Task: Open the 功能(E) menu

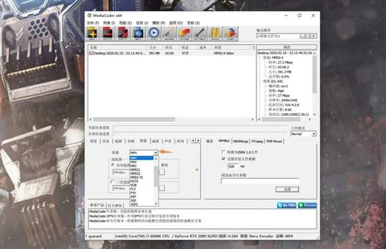Action: pyautogui.click(x=125, y=23)
